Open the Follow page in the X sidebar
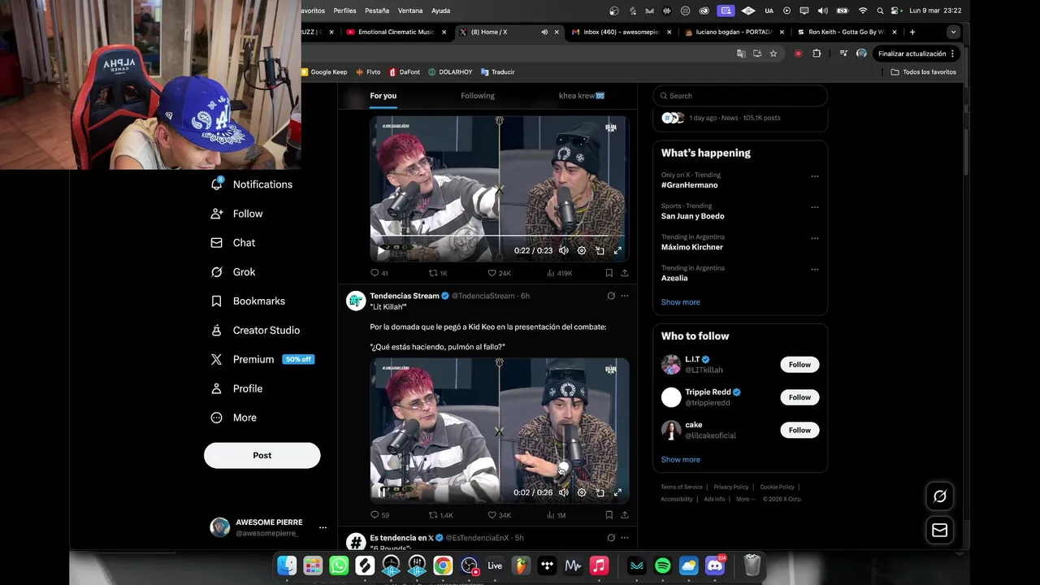The image size is (1040, 585). 236,214
